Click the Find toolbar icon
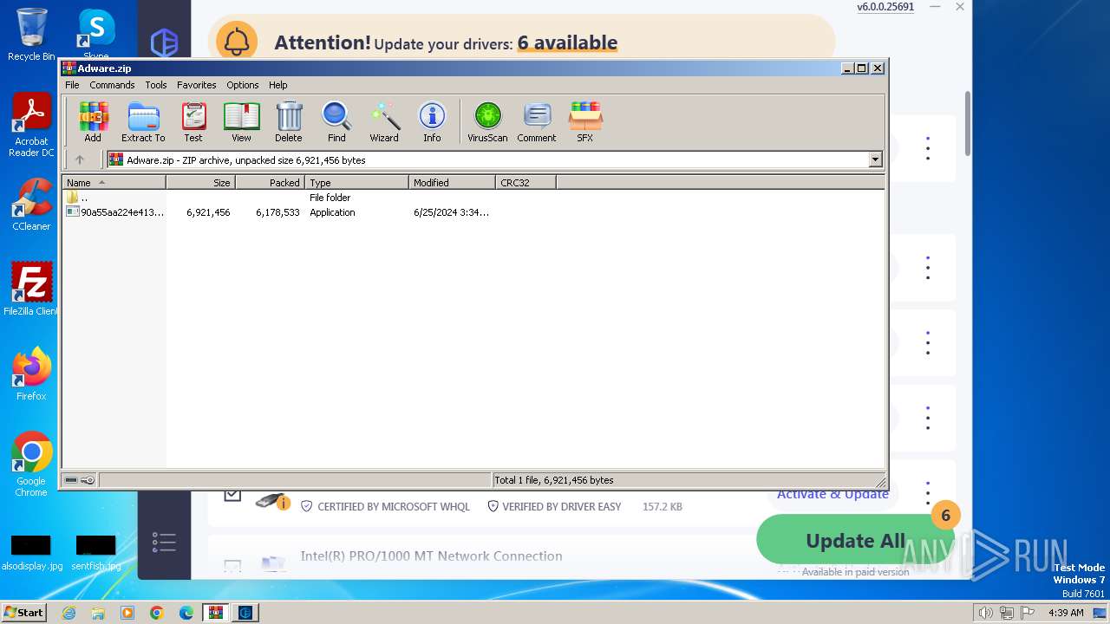Viewport: 1110px width, 624px height. [336, 122]
